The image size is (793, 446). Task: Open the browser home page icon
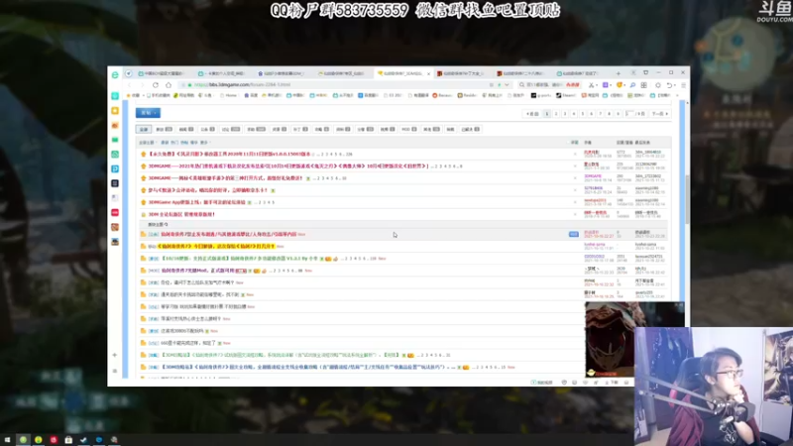point(169,85)
